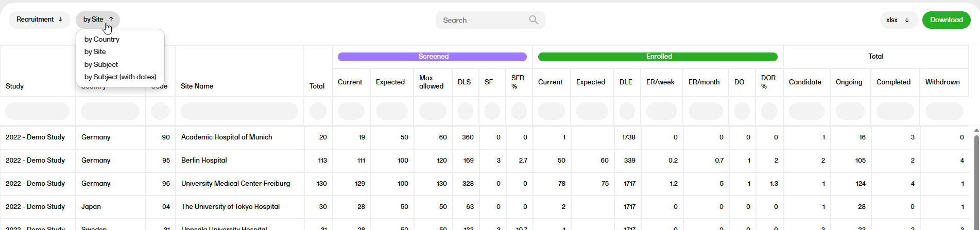This screenshot has width=980, height=230.
Task: Open the xlsx file format dropdown
Action: click(x=898, y=20)
